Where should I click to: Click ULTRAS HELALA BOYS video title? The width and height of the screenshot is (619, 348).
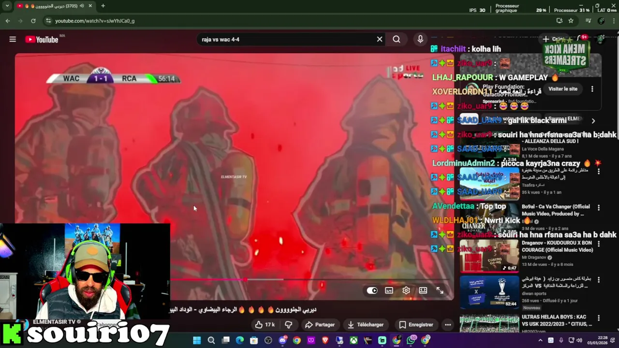click(558, 320)
